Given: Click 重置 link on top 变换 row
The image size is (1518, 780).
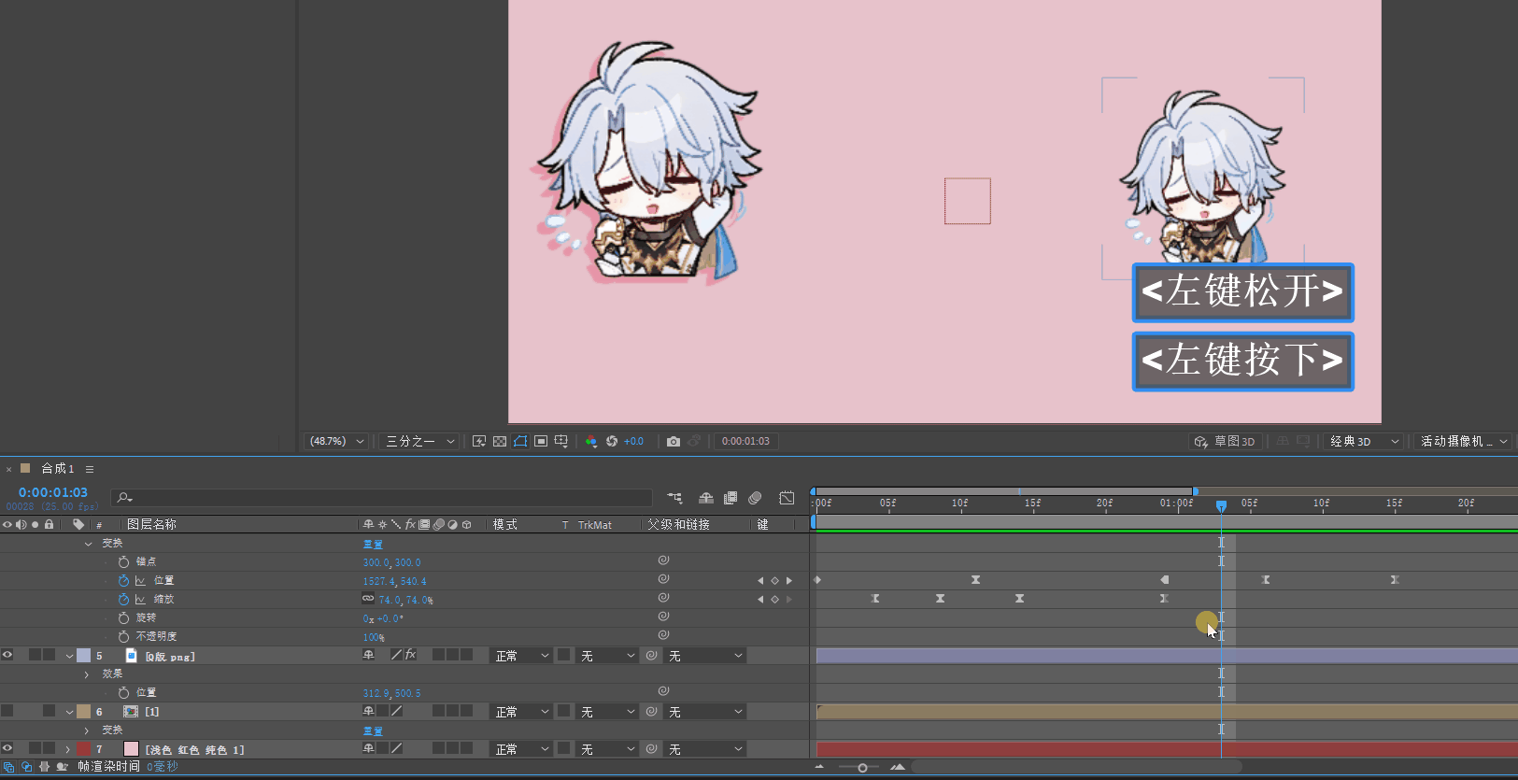Looking at the screenshot, I should [373, 544].
